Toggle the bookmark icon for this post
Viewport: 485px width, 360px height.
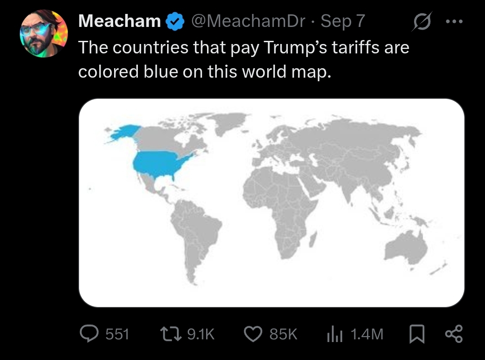pyautogui.click(x=416, y=334)
